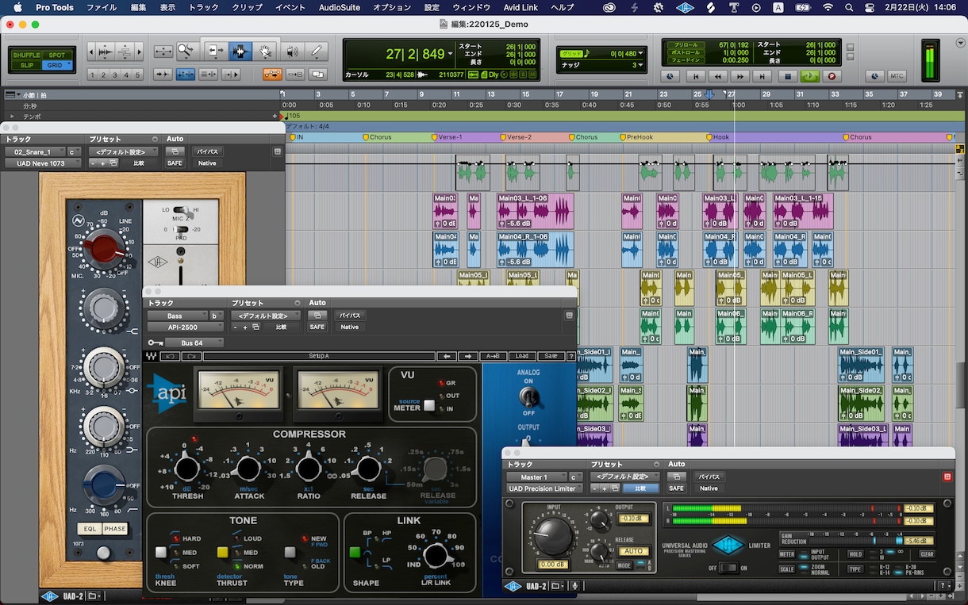968x605 pixels.
Task: Click the Load button in API-2500
Action: (520, 356)
